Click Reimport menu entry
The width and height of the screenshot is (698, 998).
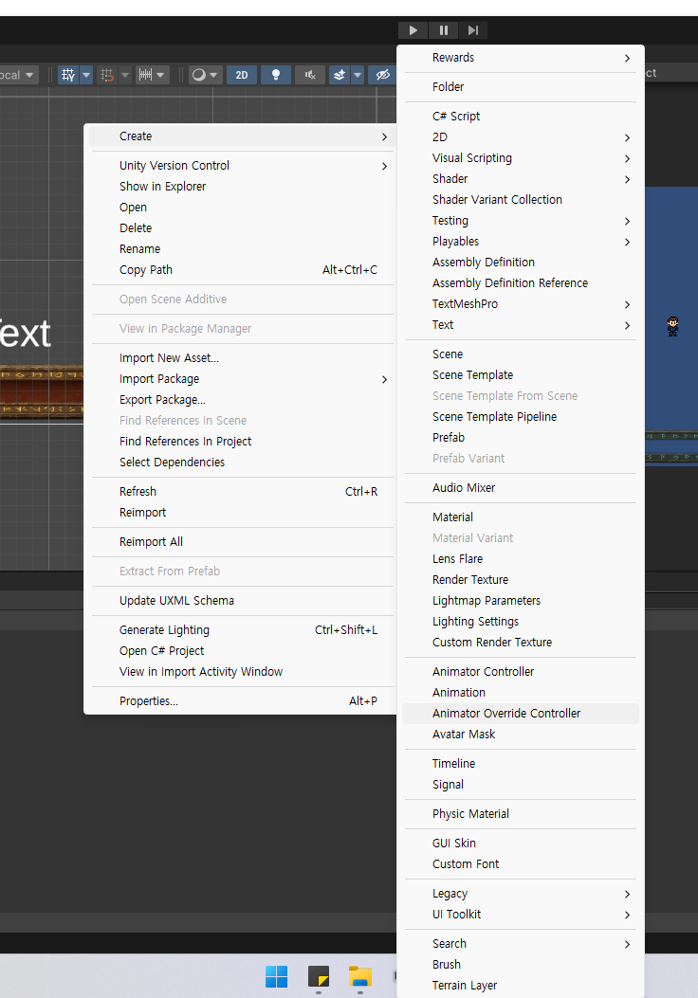[242, 513]
